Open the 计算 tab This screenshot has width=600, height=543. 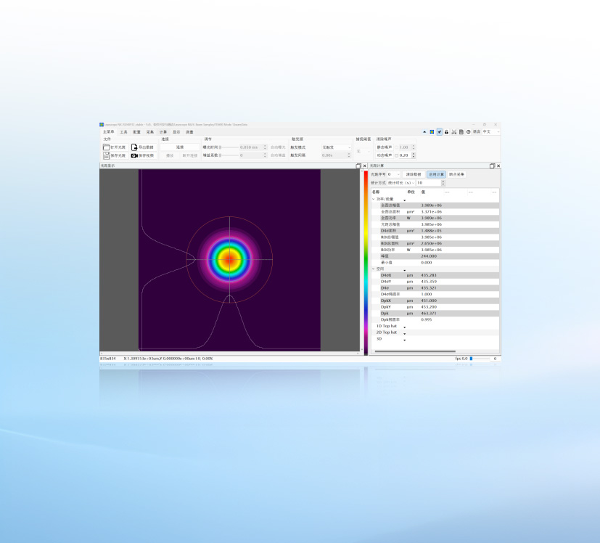(163, 132)
